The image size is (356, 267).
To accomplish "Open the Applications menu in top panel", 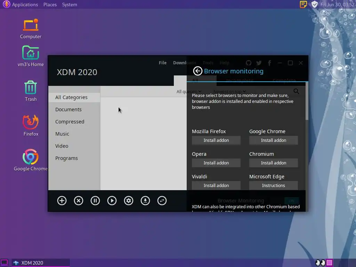I will [x=25, y=5].
